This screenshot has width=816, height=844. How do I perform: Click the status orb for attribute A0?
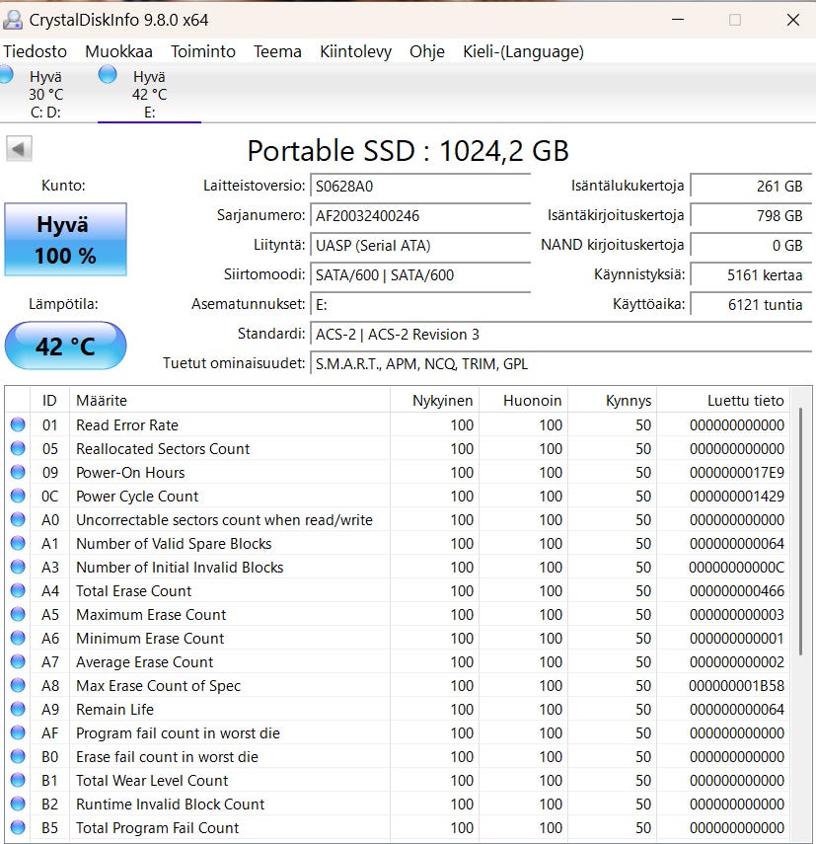[x=18, y=519]
